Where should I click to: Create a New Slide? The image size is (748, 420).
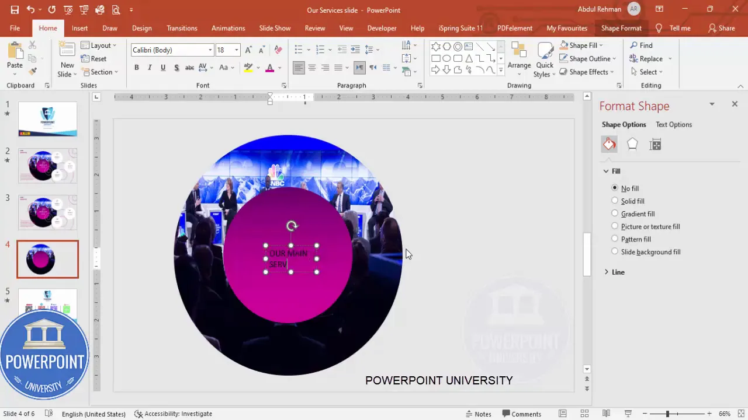coord(67,60)
